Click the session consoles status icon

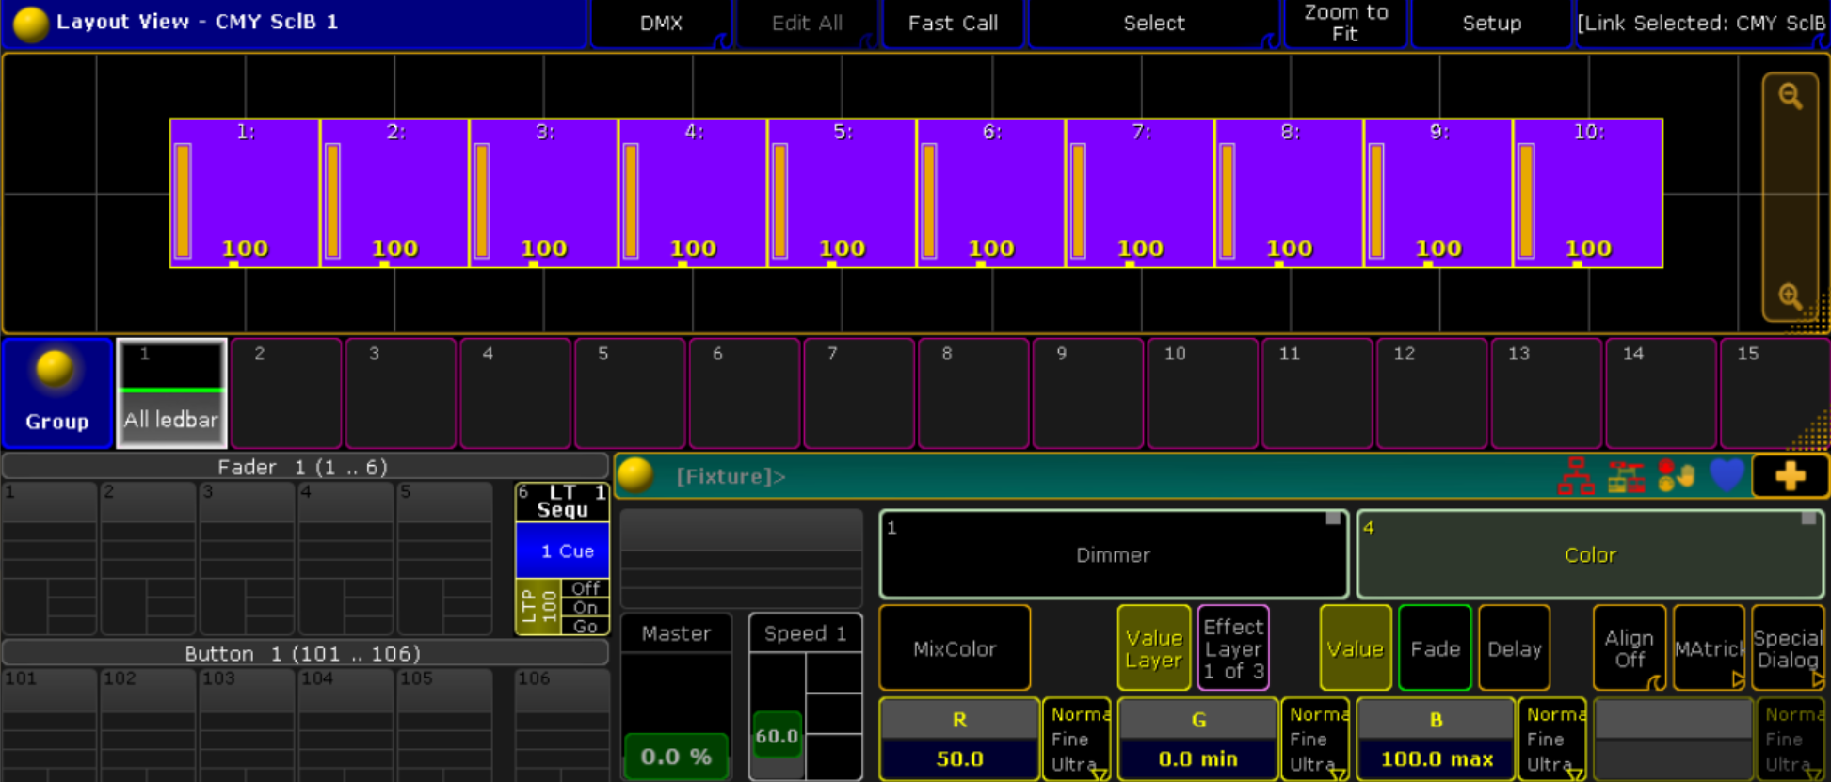pos(1626,476)
